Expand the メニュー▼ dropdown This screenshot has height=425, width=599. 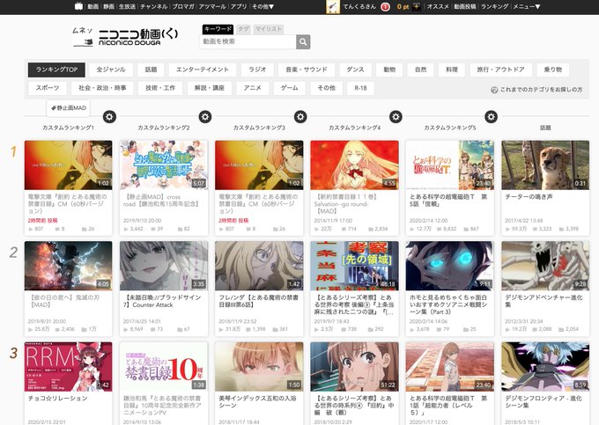pyautogui.click(x=527, y=6)
